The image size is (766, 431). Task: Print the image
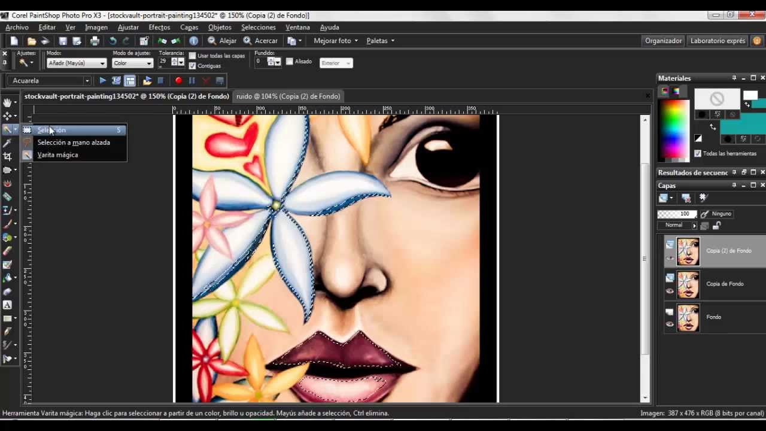pos(95,41)
